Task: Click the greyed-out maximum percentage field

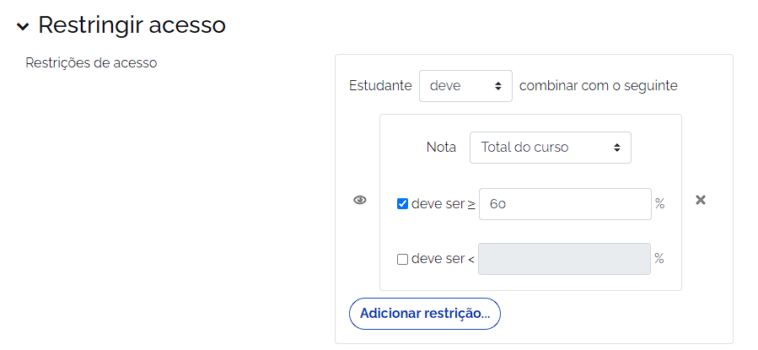Action: [x=564, y=259]
